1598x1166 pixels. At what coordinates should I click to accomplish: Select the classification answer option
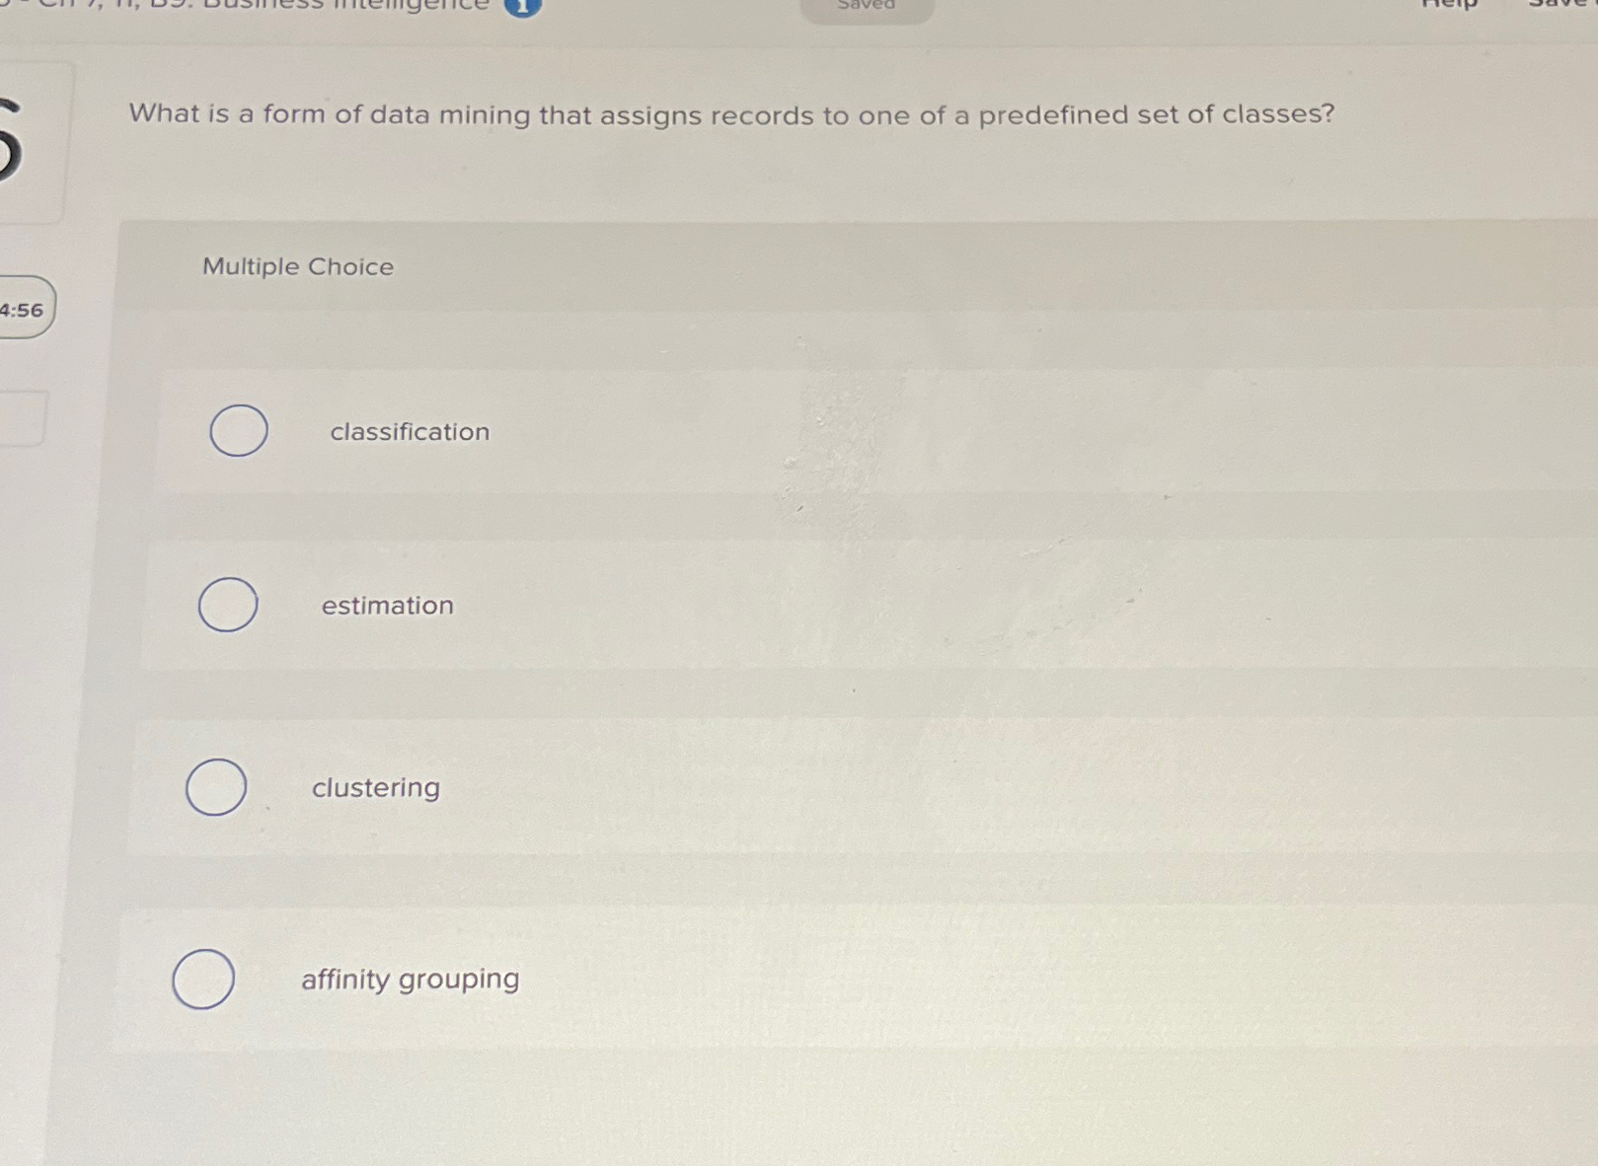pos(238,430)
